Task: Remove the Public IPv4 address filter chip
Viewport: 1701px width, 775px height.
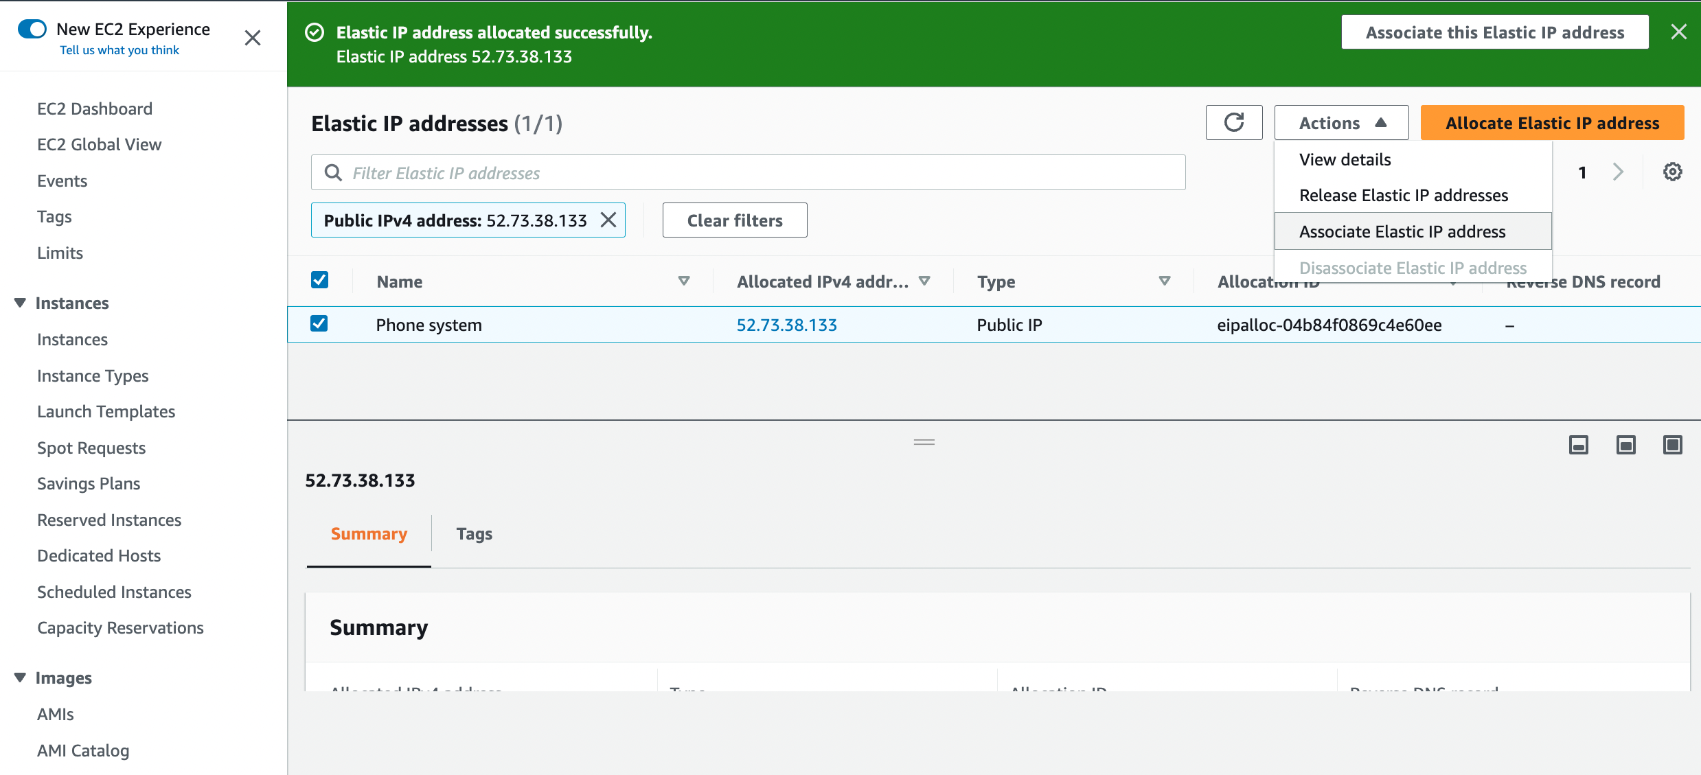Action: (608, 220)
